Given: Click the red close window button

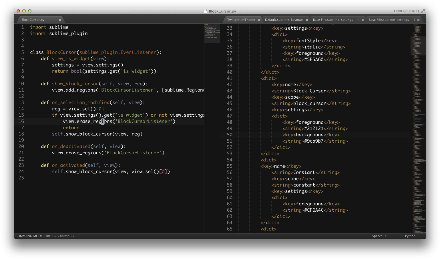Looking at the screenshot, I should pyautogui.click(x=18, y=11).
